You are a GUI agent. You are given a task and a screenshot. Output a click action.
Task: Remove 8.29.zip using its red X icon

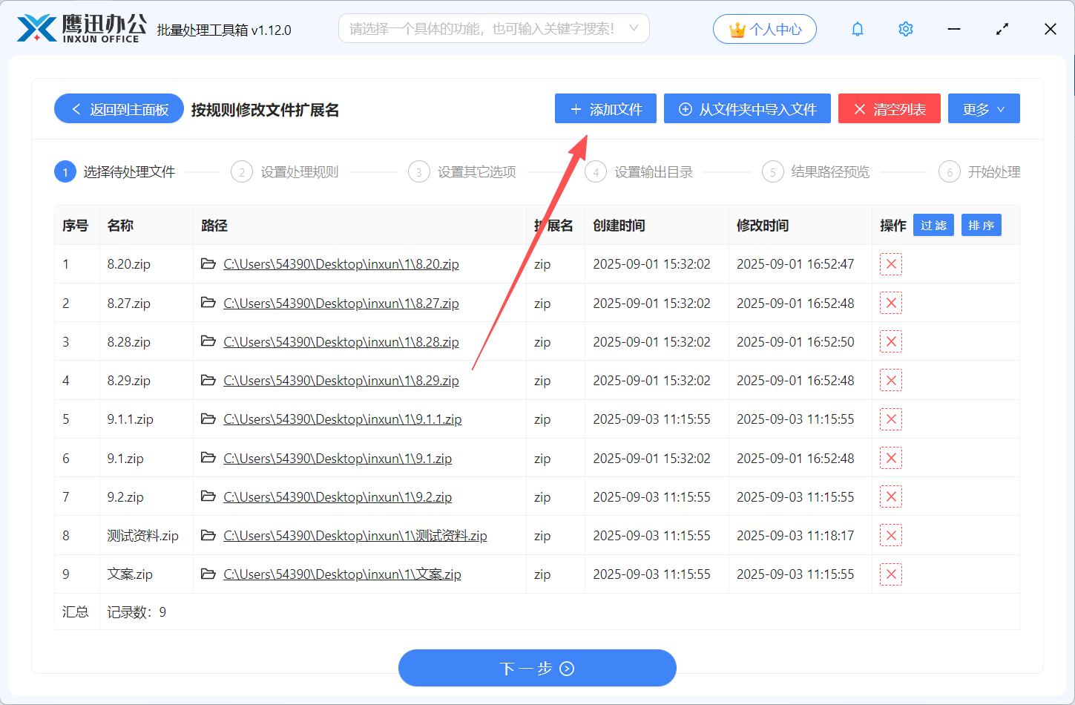(x=891, y=380)
